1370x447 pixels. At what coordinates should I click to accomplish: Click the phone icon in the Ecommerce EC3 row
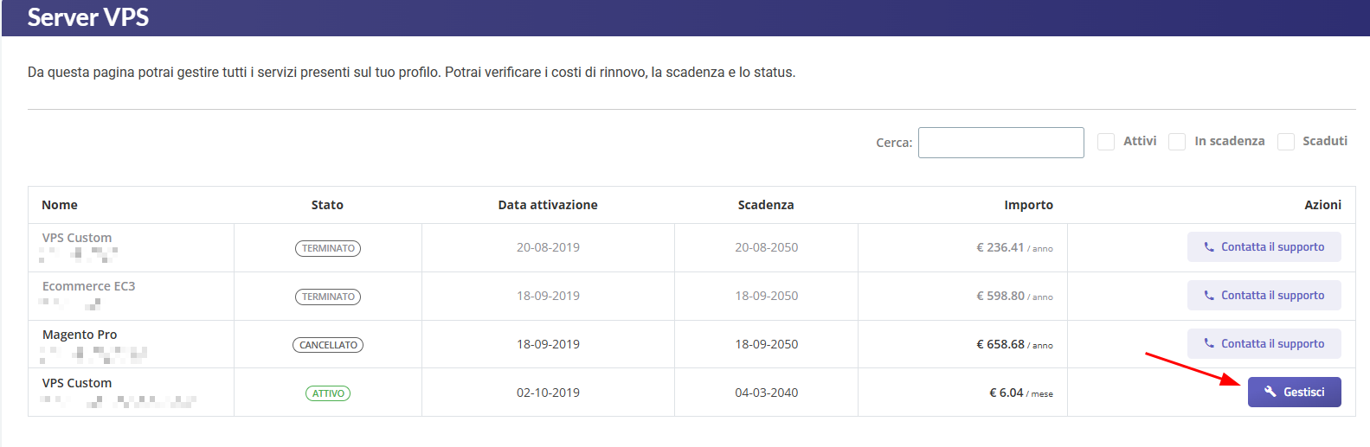[x=1209, y=295]
